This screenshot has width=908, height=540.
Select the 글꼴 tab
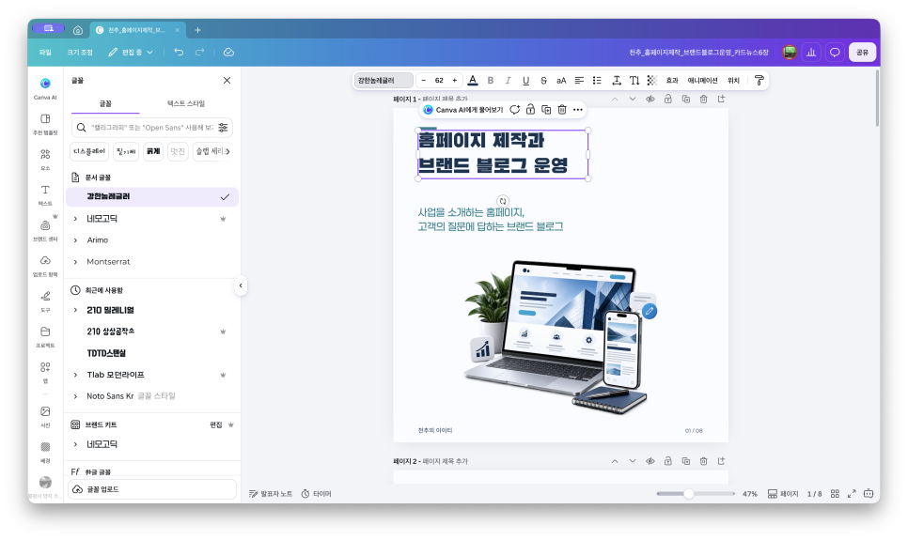coord(105,103)
